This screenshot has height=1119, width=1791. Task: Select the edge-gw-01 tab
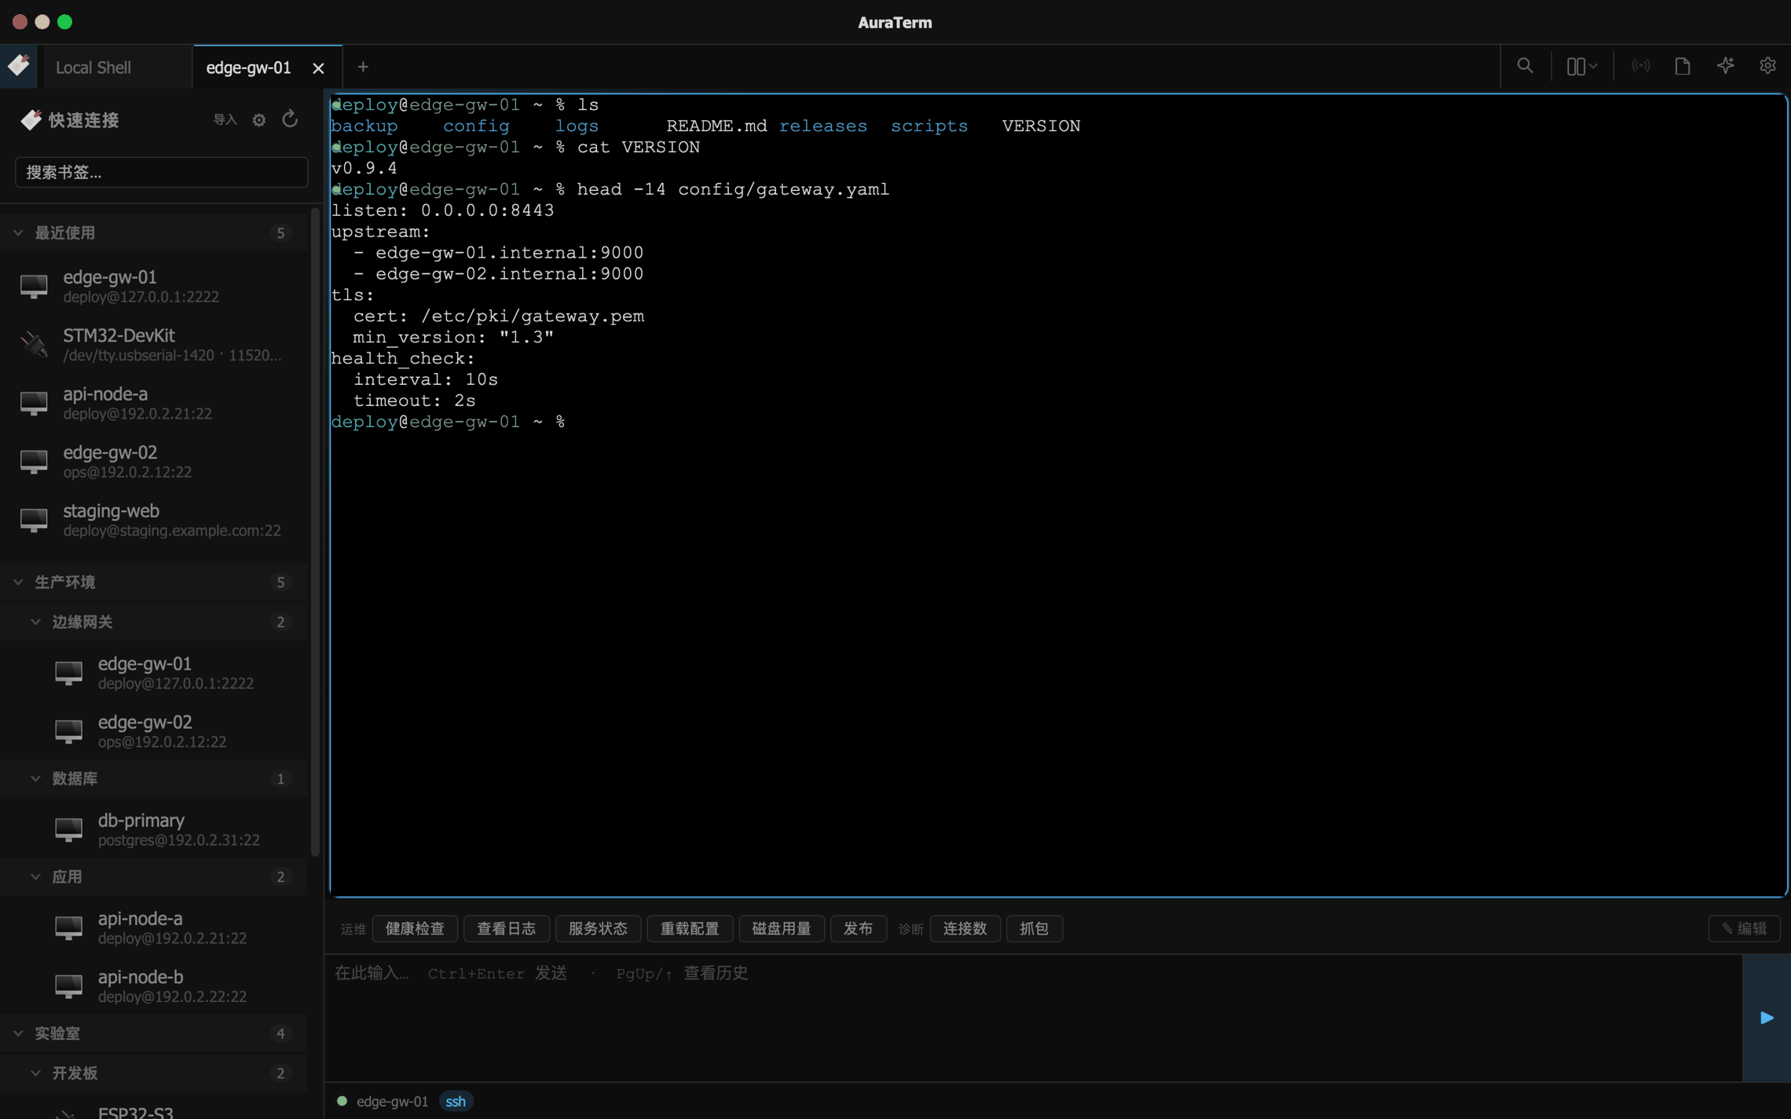tap(267, 67)
